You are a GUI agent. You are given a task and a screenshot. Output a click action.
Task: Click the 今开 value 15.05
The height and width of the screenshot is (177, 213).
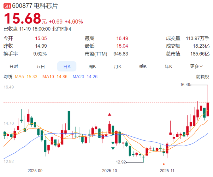[41, 38]
